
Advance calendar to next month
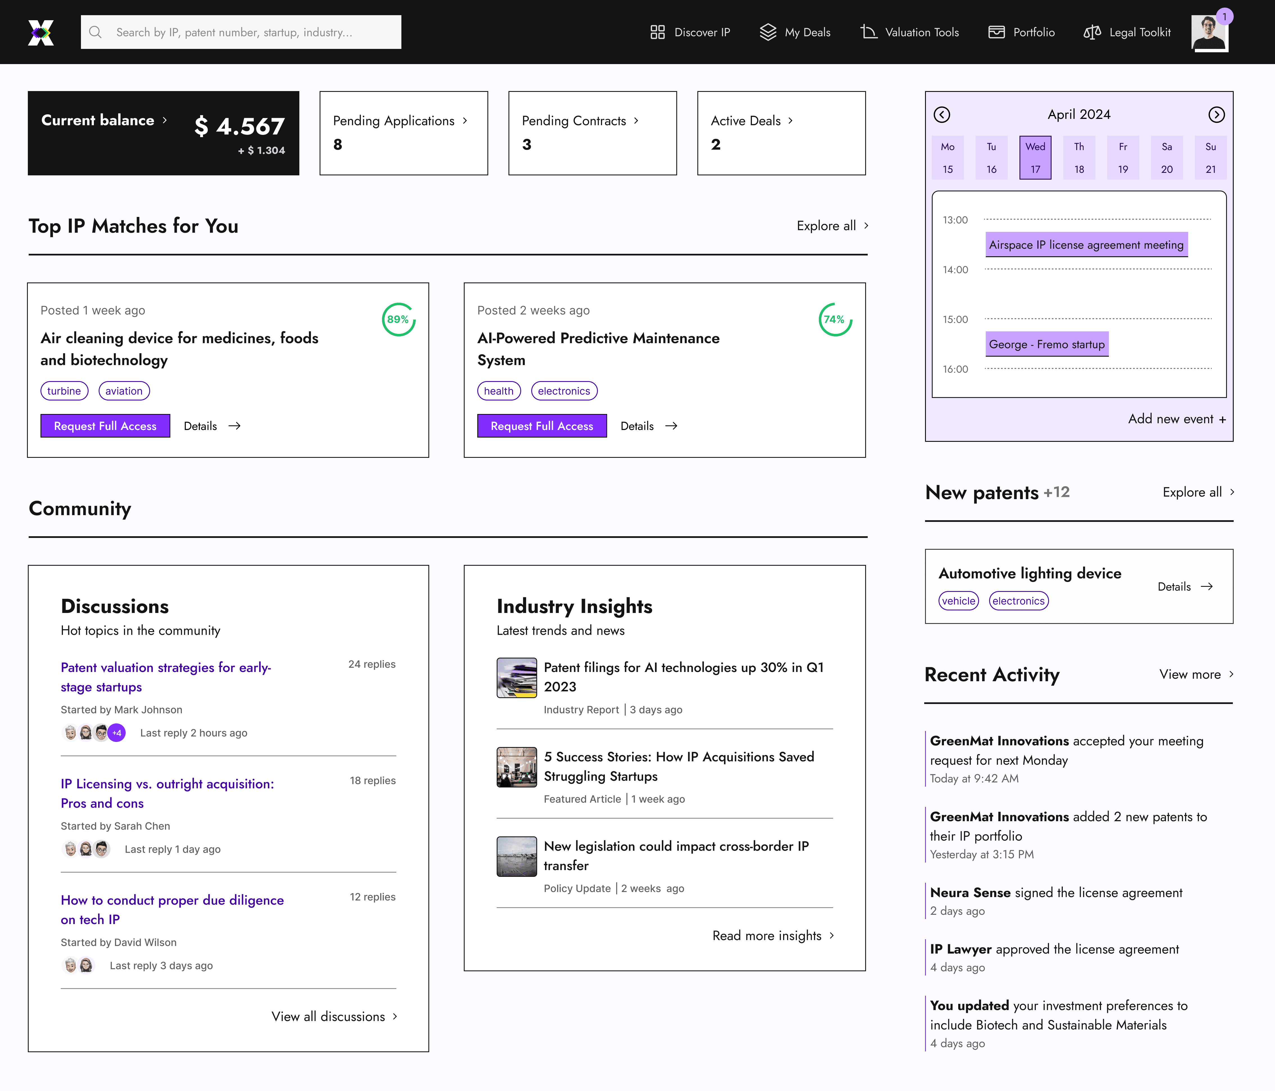point(1217,114)
